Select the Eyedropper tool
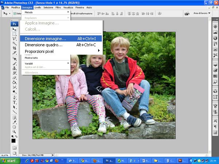This screenshot has width=219, height=164. 14,122
